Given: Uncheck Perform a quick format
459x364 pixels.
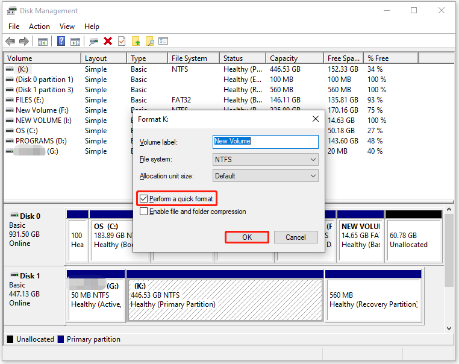Looking at the screenshot, I should [143, 199].
